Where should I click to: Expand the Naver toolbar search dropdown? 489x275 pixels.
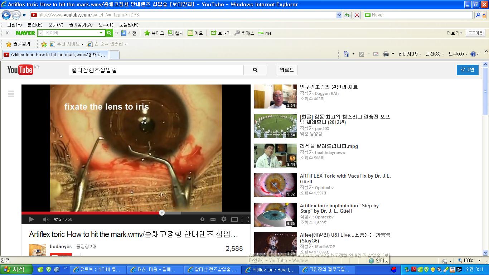[101, 33]
